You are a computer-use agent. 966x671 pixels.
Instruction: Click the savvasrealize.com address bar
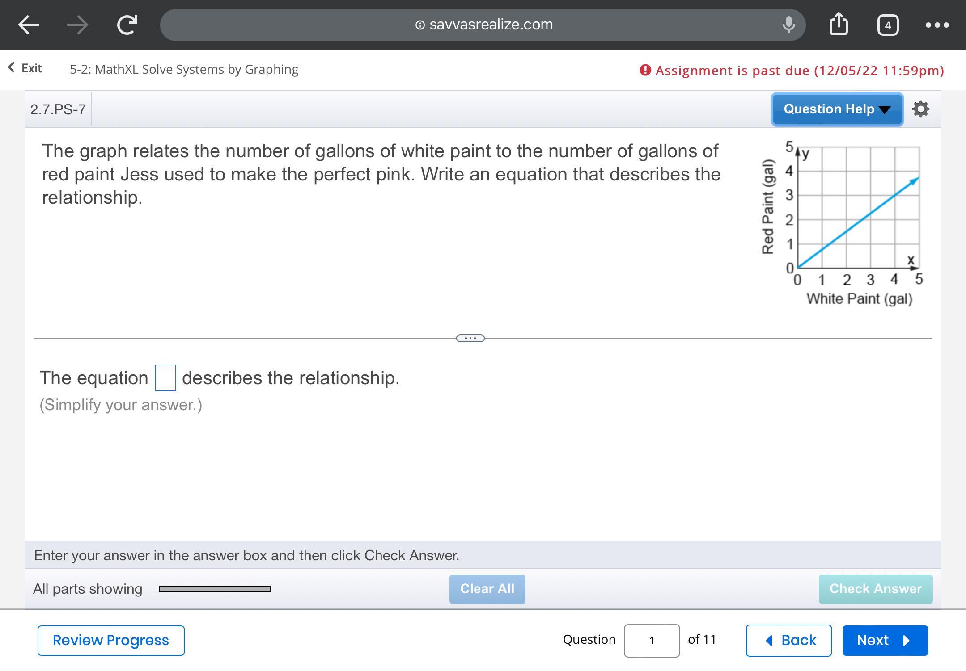point(483,25)
